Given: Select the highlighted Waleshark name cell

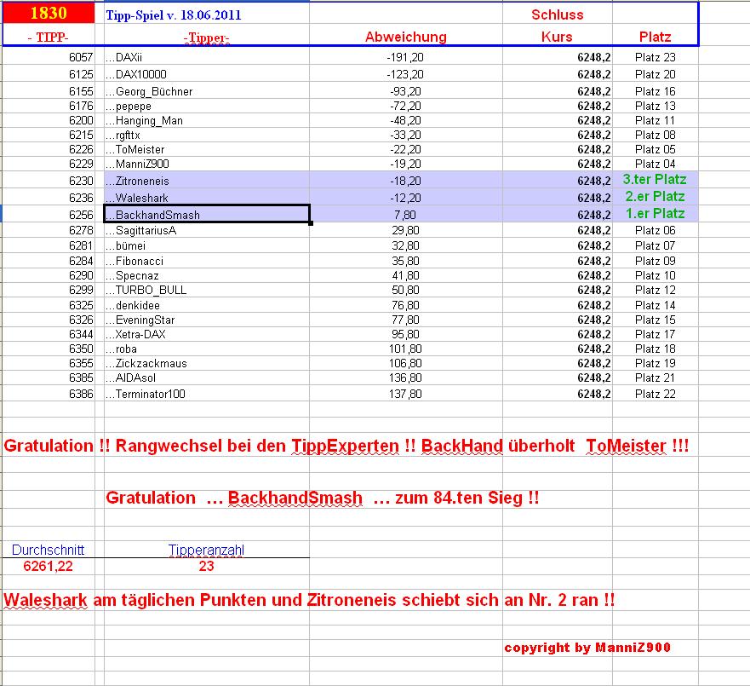Looking at the screenshot, I should coord(207,197).
